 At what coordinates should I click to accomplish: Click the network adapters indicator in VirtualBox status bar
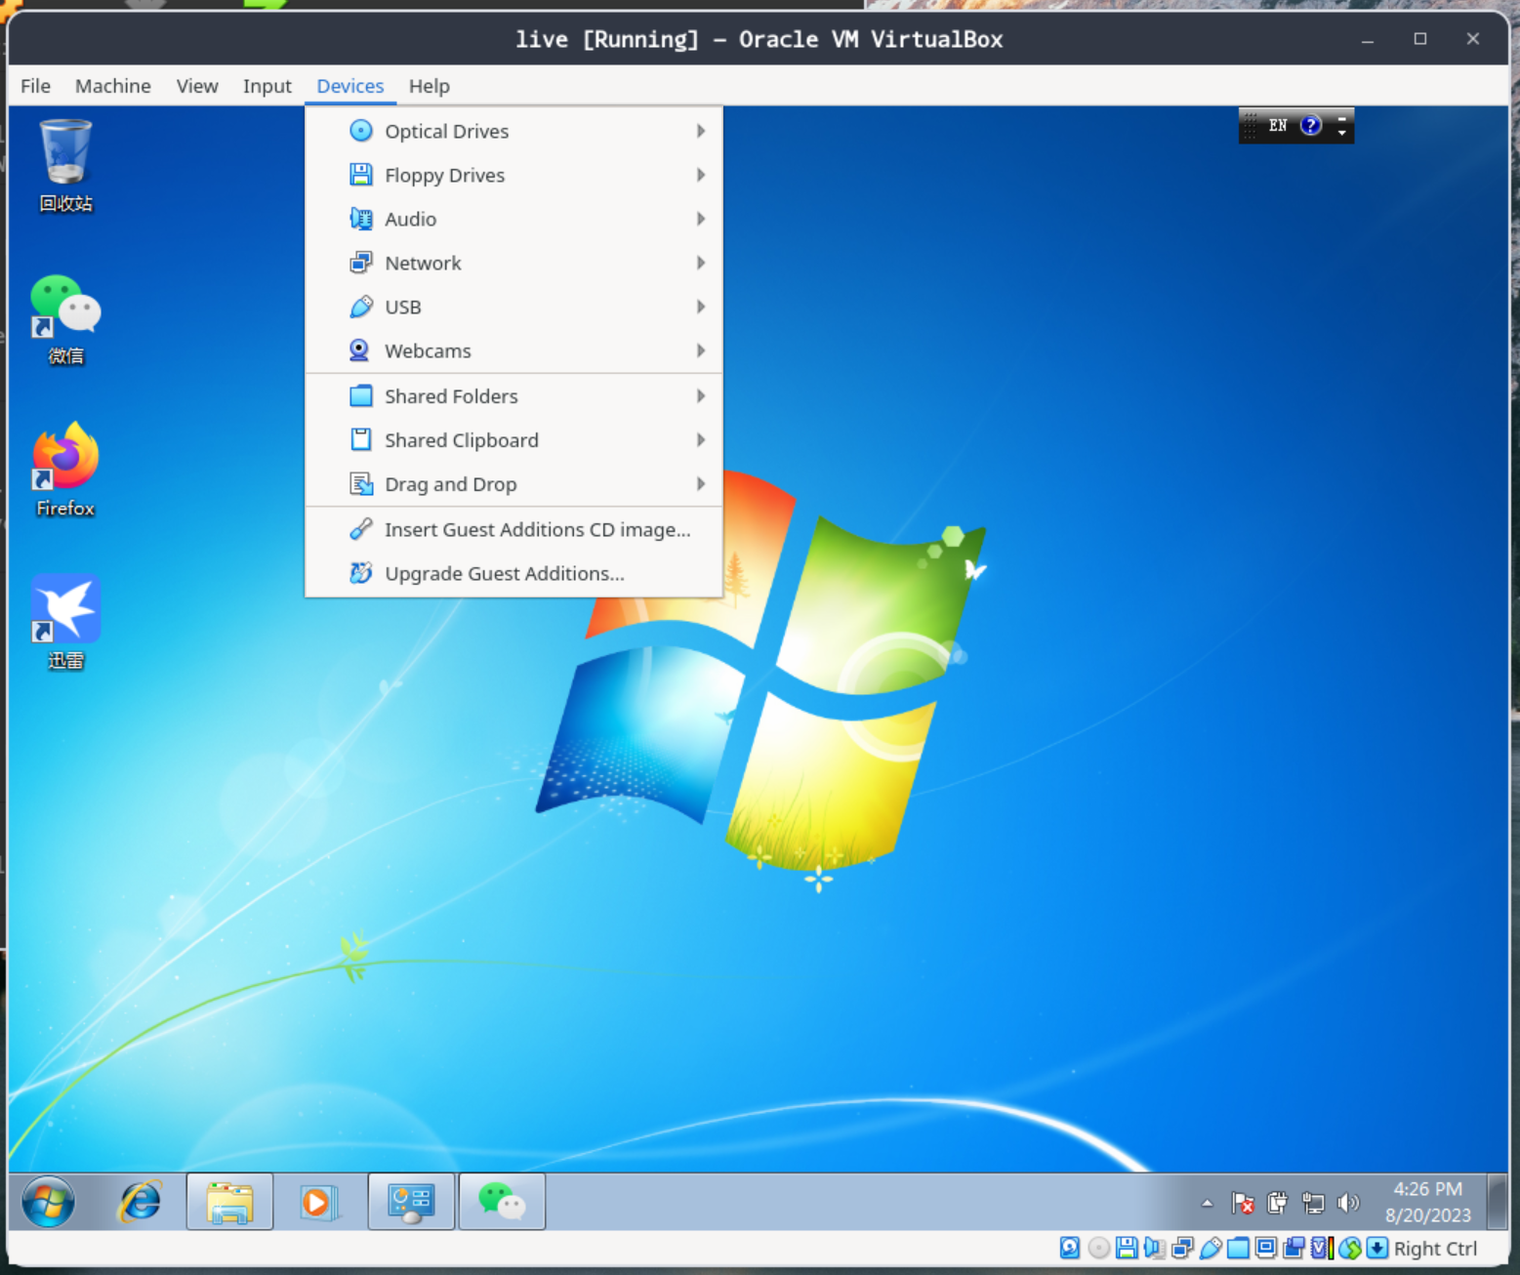(x=1182, y=1248)
